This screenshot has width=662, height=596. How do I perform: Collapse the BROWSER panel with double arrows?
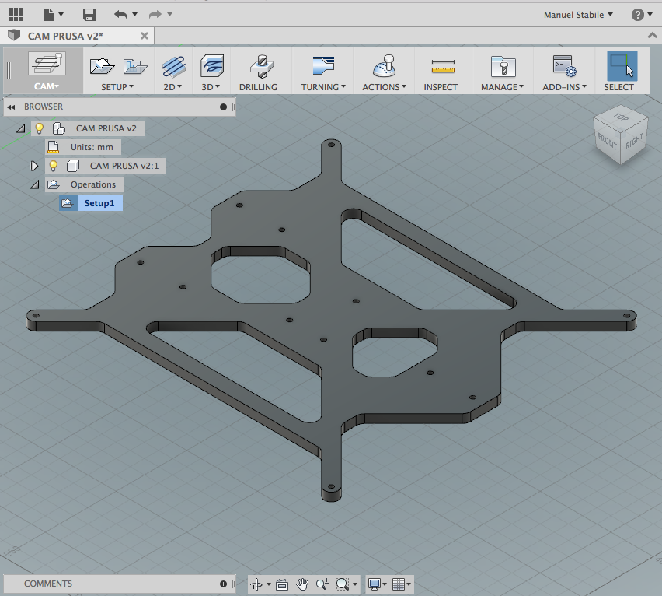click(11, 107)
